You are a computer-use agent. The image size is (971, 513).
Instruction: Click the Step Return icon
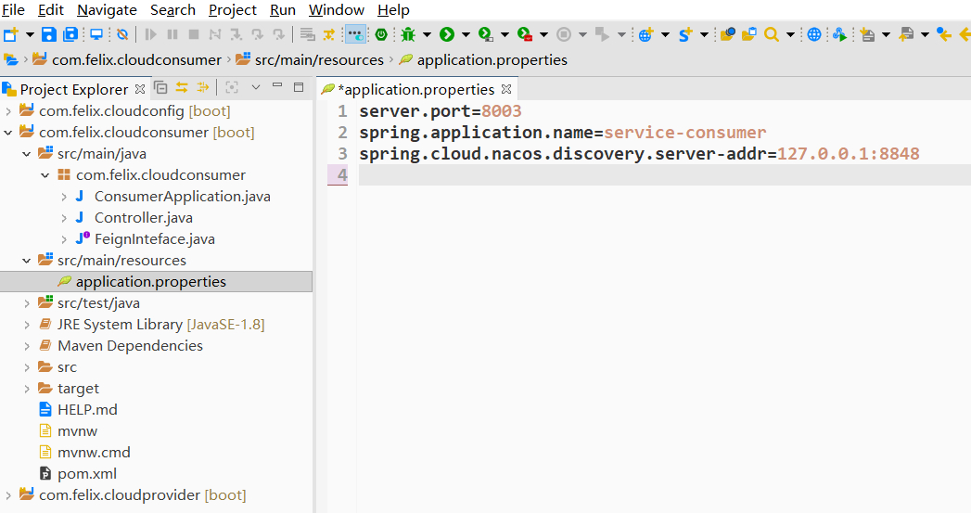[x=278, y=34]
